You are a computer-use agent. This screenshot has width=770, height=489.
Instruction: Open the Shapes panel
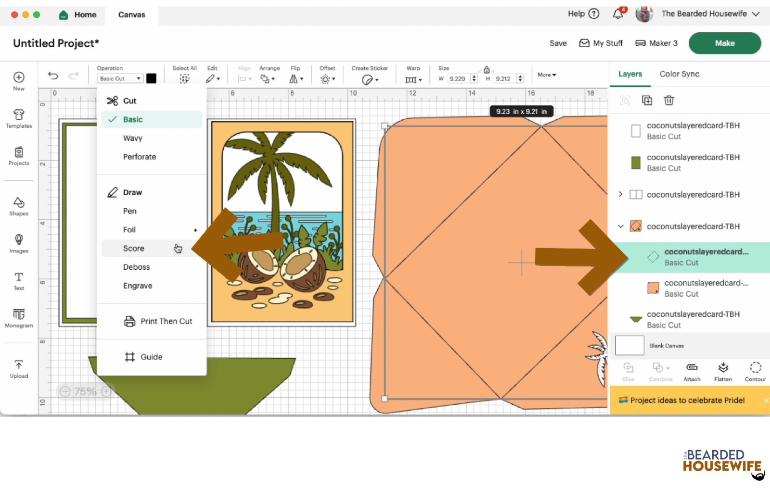click(x=19, y=206)
